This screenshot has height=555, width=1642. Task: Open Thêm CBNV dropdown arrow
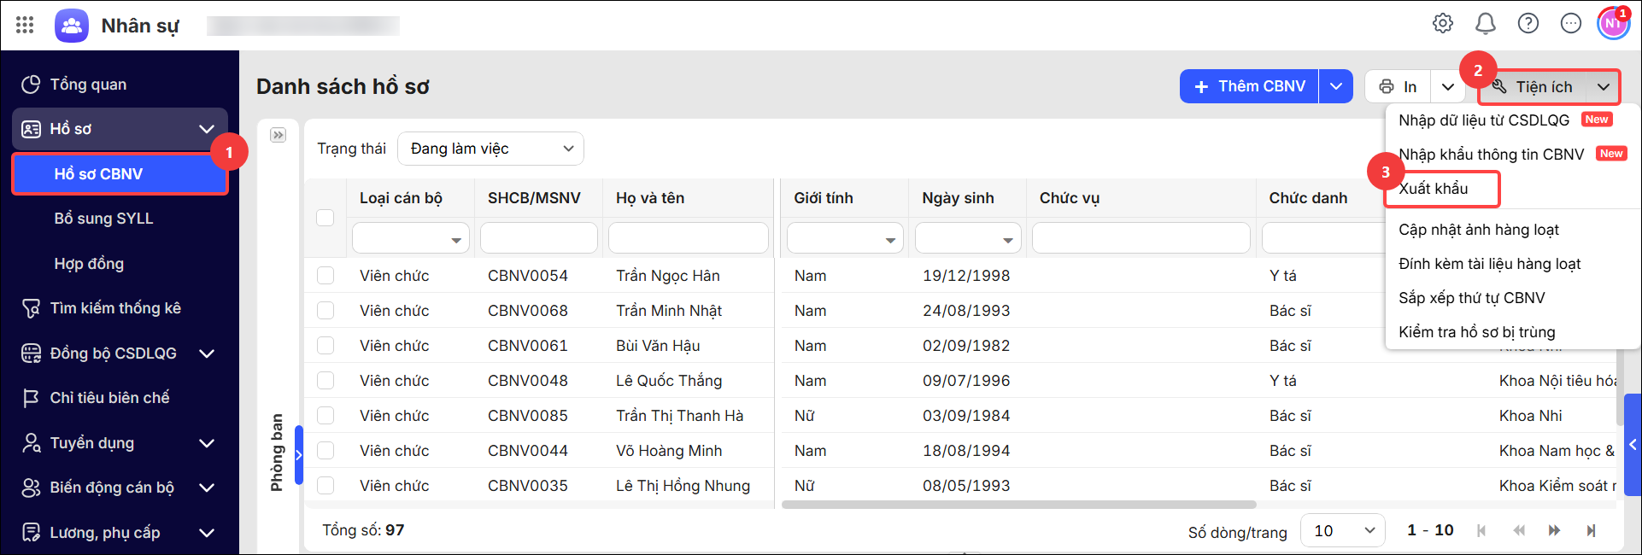[1336, 86]
